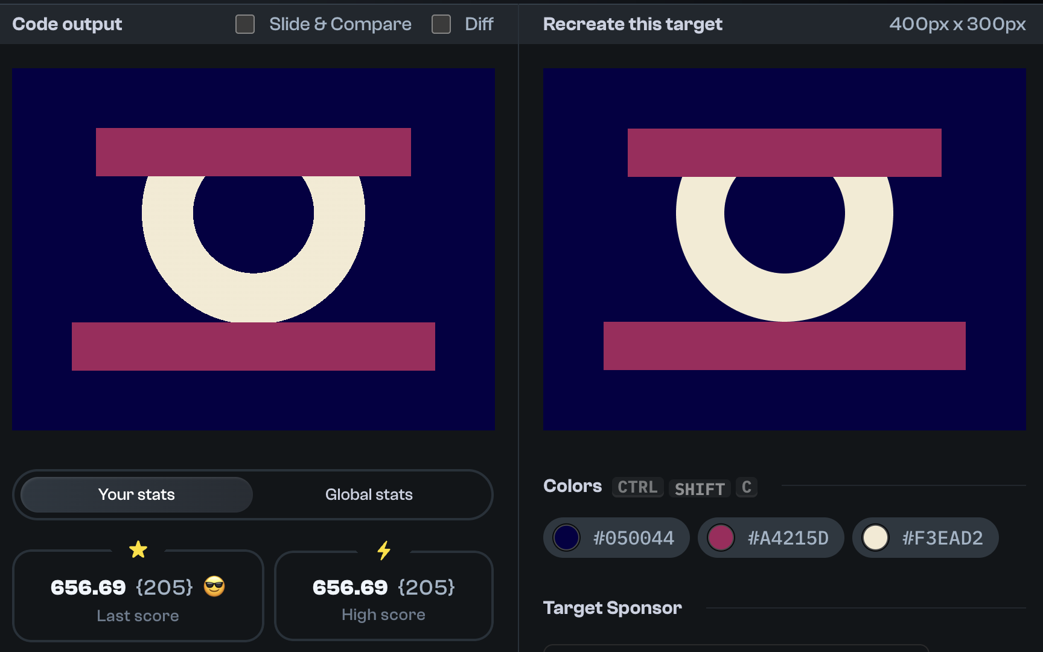Click the sunglasses emoji beside the score

[x=214, y=586]
